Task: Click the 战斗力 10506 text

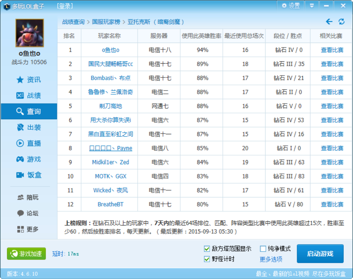Action: 29,62
